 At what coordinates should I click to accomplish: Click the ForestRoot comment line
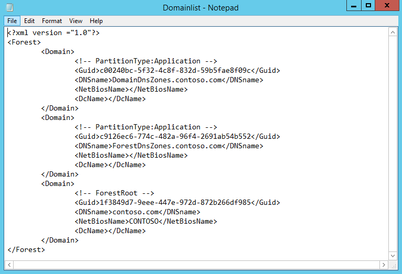pos(114,193)
